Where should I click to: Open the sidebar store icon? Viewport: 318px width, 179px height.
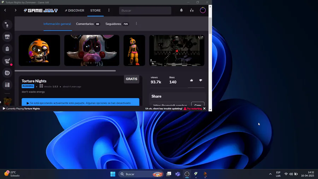[x=7, y=37]
